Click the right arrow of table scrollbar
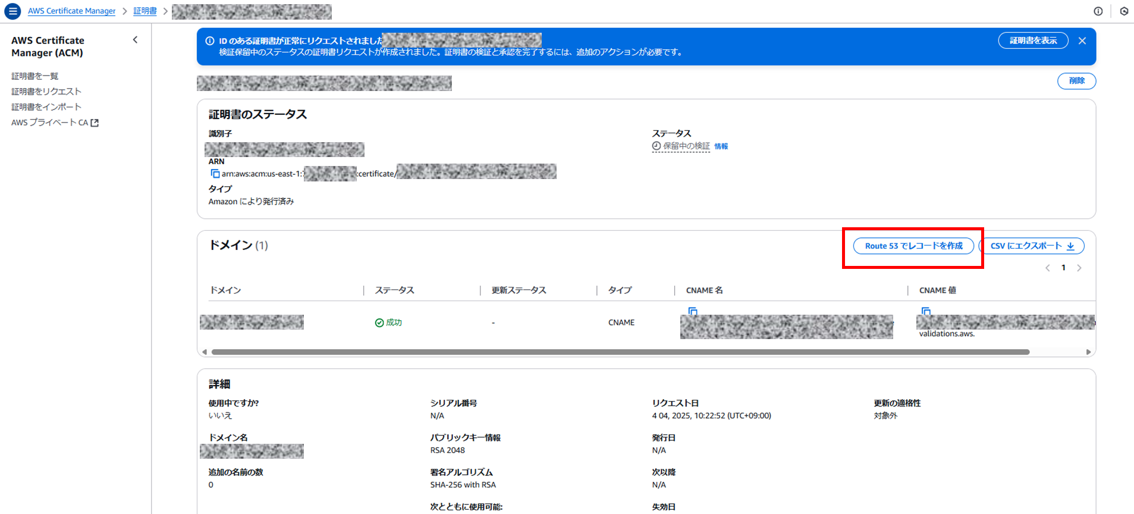Screen dimensions: 1134x514 click(x=1089, y=352)
